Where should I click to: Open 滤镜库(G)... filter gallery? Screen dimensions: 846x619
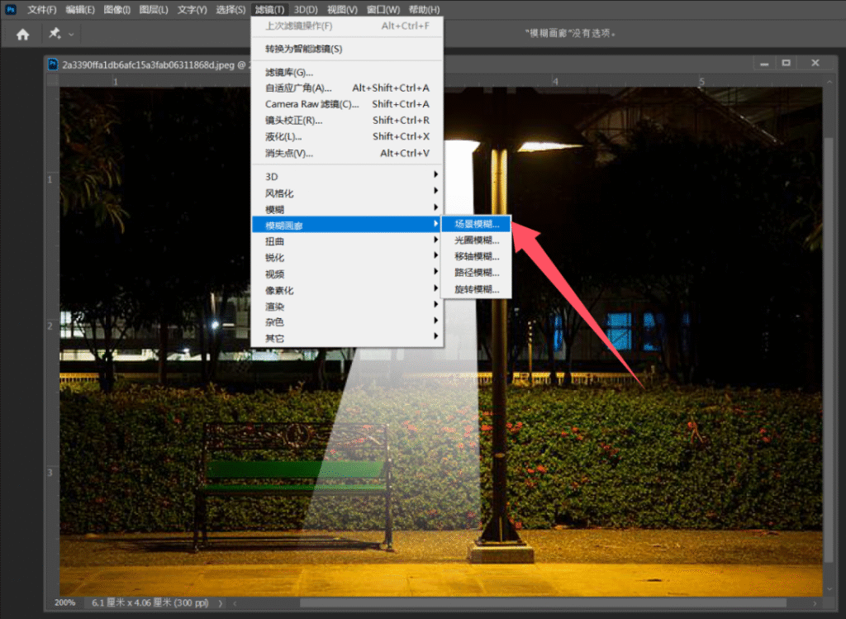tap(348, 73)
